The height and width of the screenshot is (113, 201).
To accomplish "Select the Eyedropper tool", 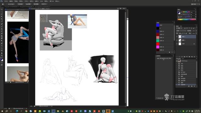I will pos(2,21).
